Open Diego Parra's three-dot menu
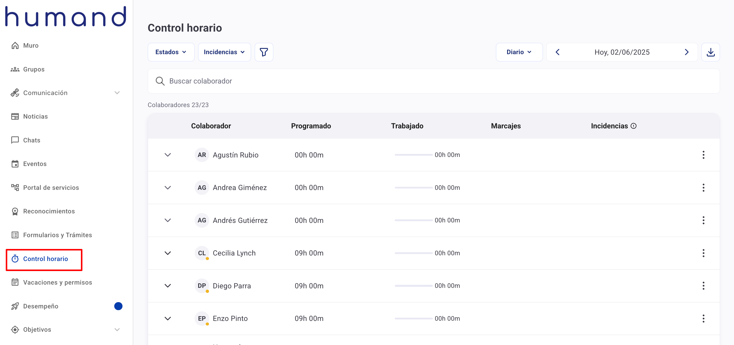 (x=703, y=286)
